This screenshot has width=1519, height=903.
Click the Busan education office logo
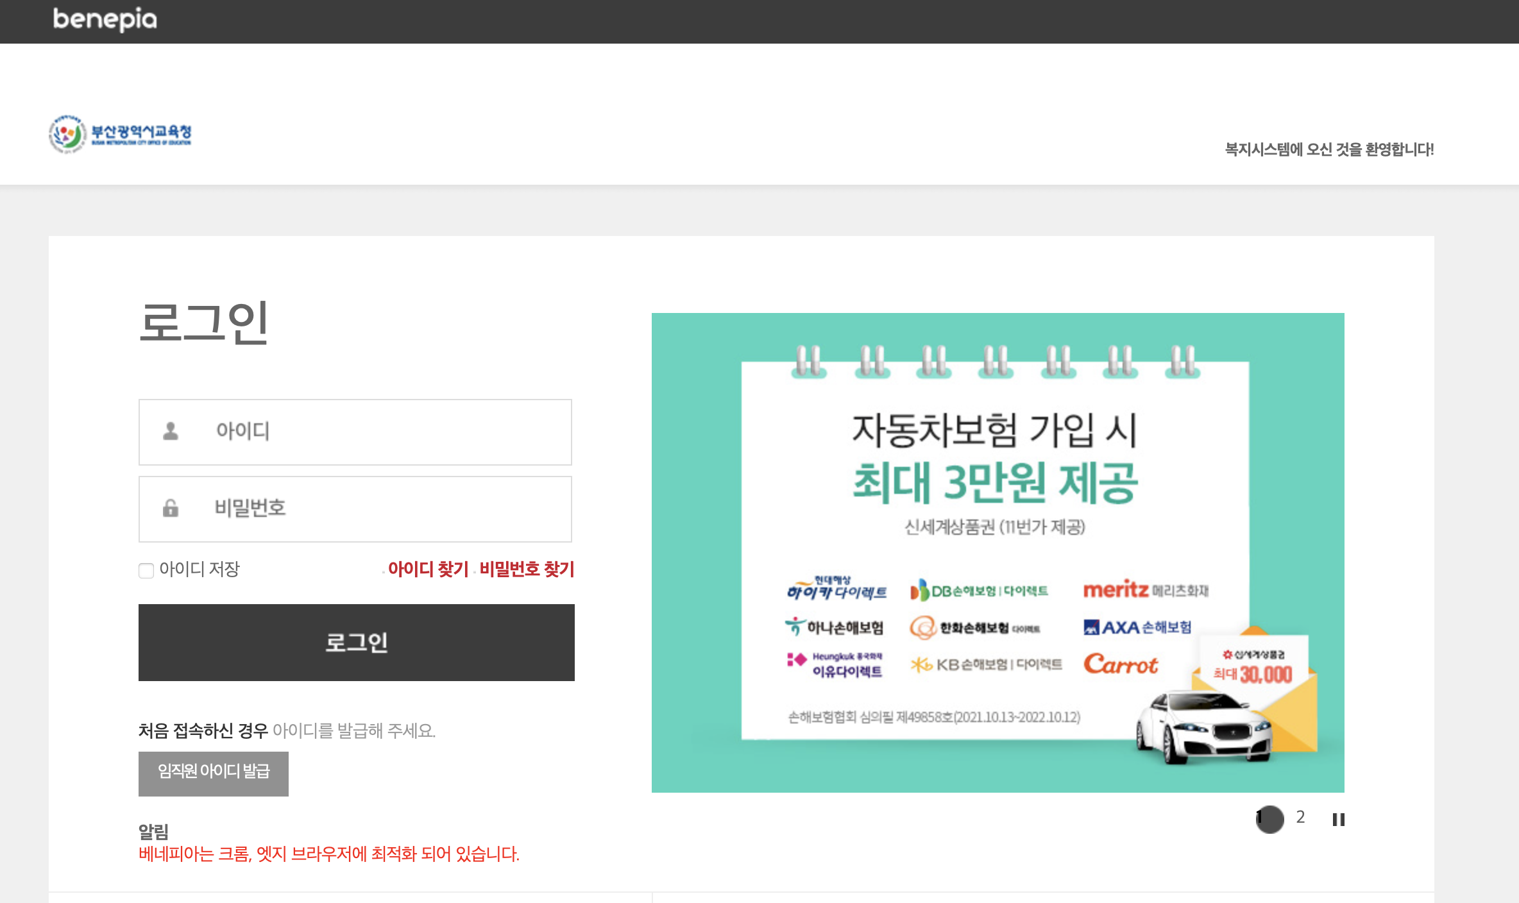coord(121,134)
